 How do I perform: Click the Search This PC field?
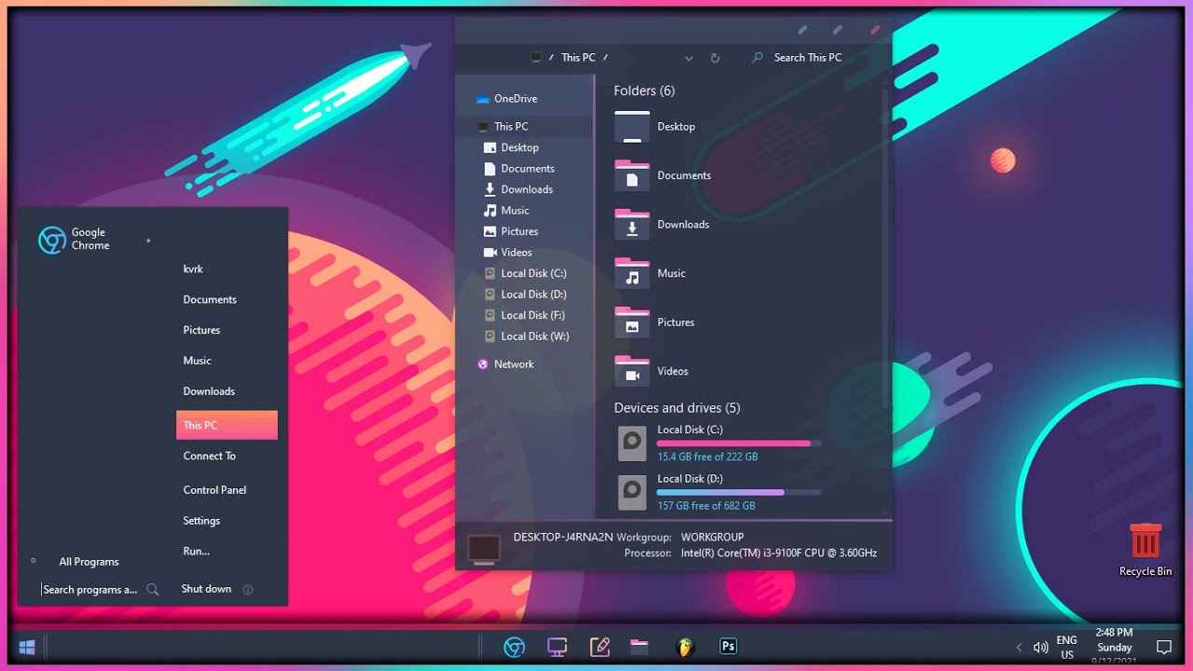coord(808,58)
